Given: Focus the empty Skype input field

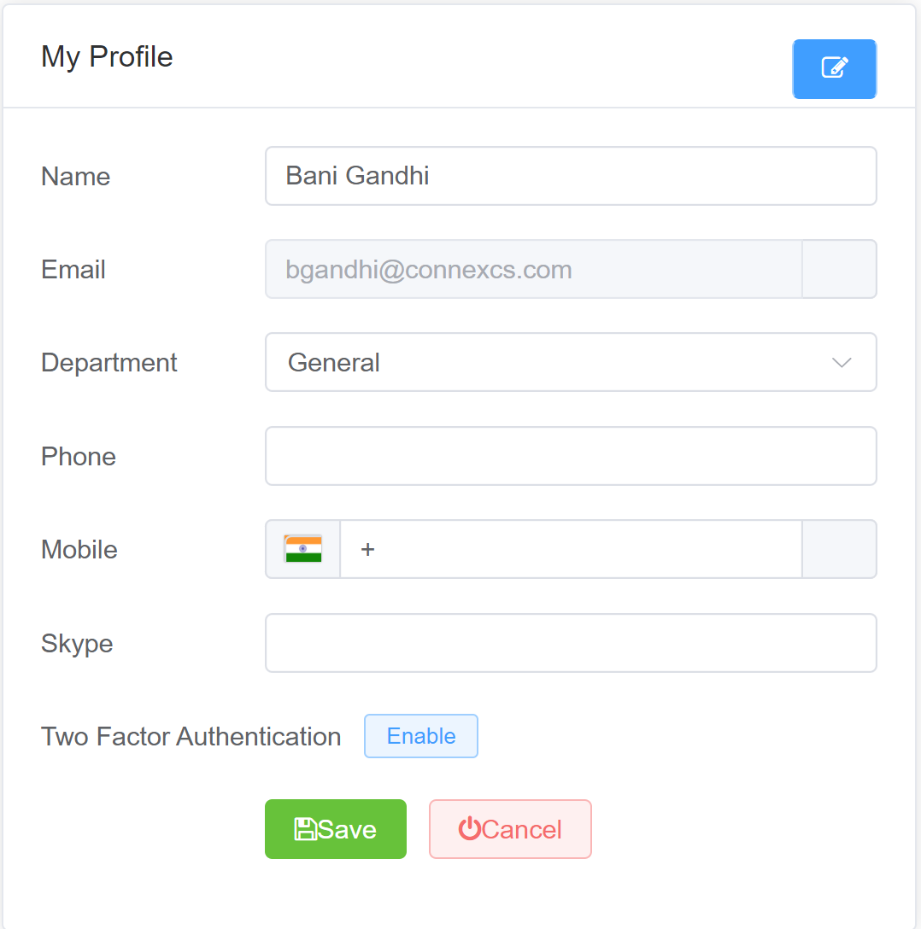Looking at the screenshot, I should pyautogui.click(x=571, y=643).
